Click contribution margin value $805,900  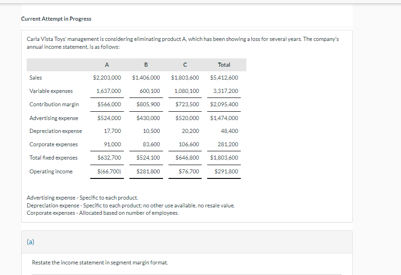click(x=148, y=104)
